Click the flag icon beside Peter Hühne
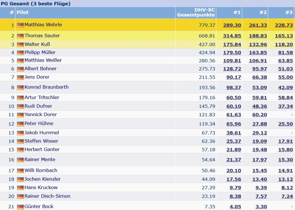This screenshot has width=295, height=210. (x=20, y=124)
